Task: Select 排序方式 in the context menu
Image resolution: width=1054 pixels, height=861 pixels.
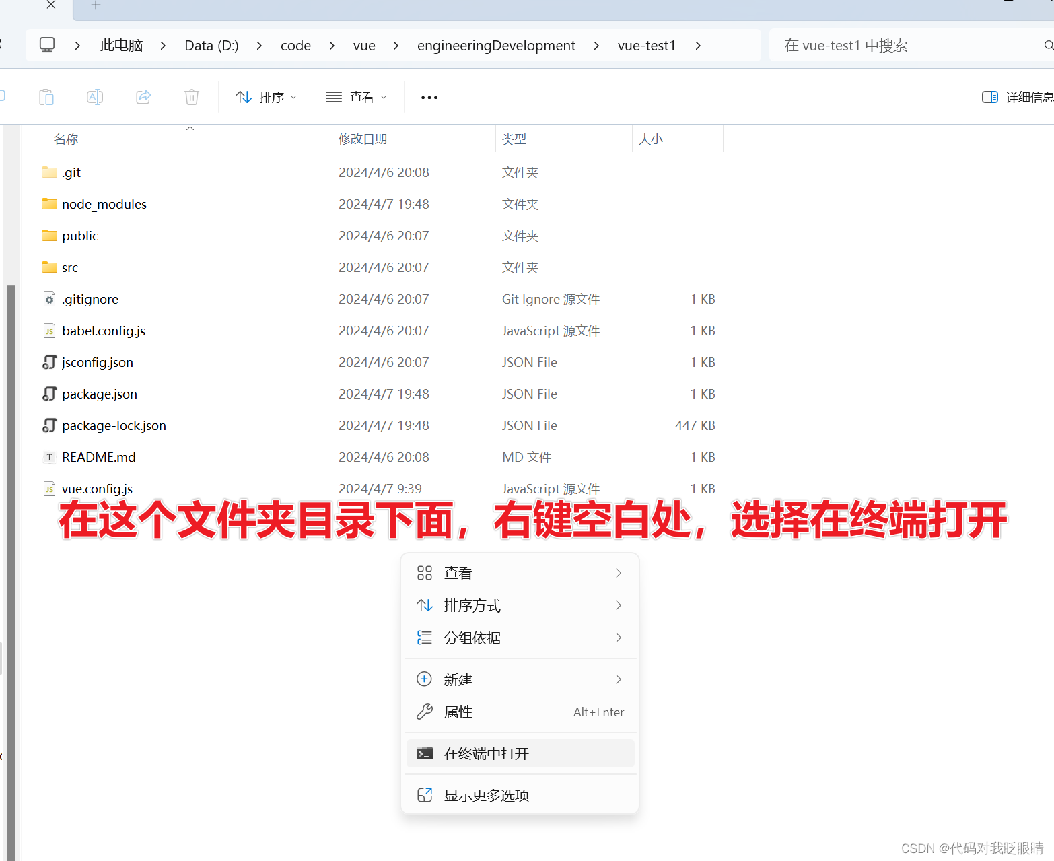Action: pos(520,605)
